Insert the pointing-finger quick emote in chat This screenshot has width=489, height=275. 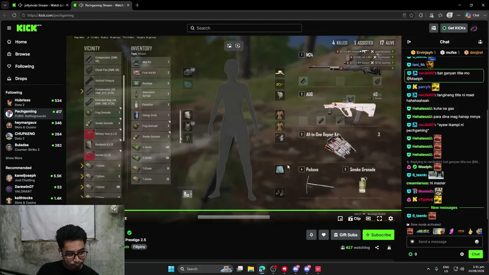[470, 231]
